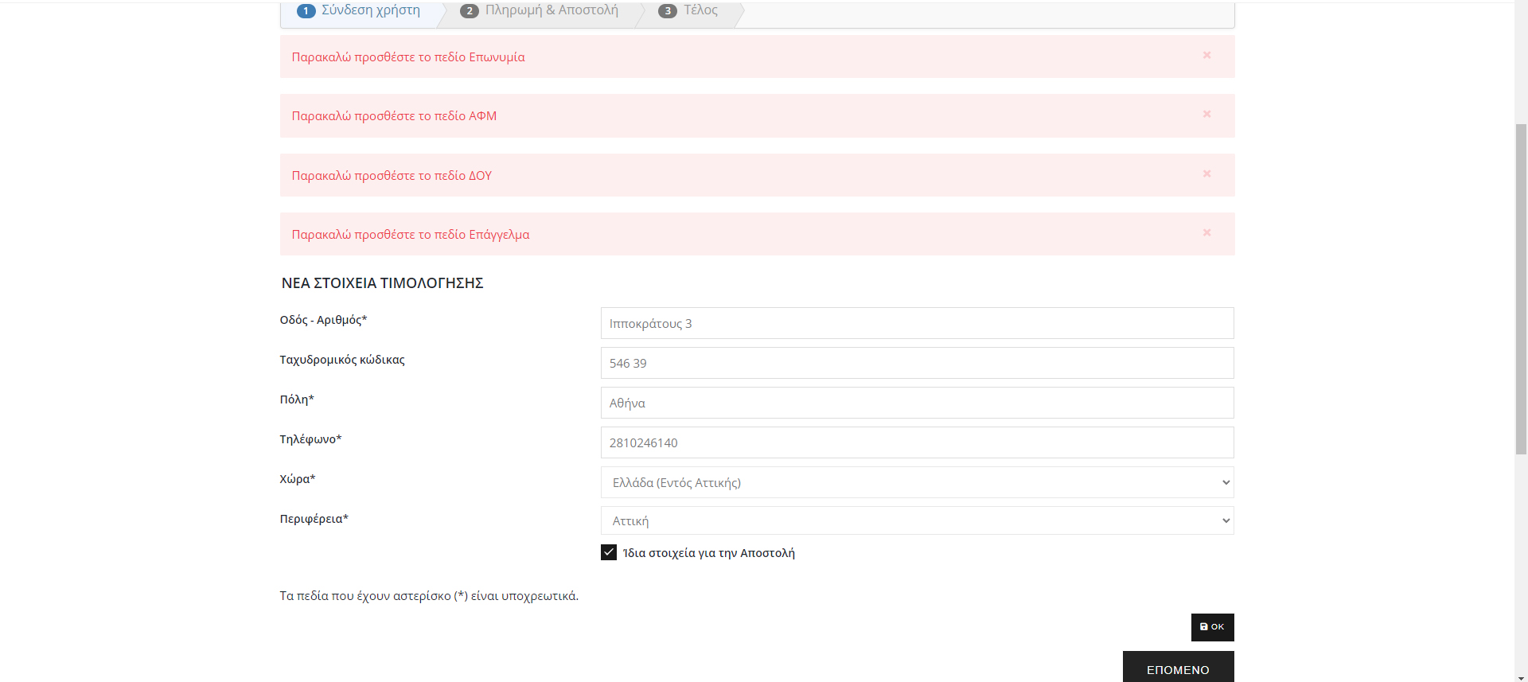Click the Παρακαλώ προσθέστε το πεδίο Επωνυμία message
1528x682 pixels.
(408, 57)
